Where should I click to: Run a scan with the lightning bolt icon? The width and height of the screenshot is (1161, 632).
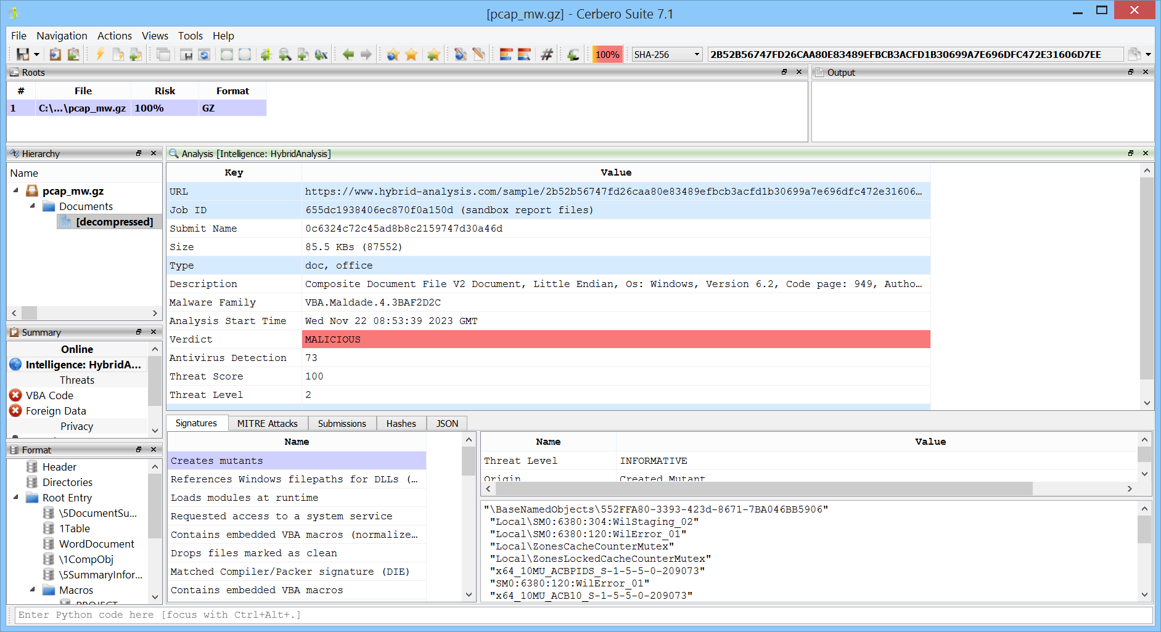pyautogui.click(x=101, y=54)
